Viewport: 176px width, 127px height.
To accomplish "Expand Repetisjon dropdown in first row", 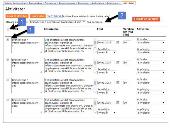I will pos(107,52).
